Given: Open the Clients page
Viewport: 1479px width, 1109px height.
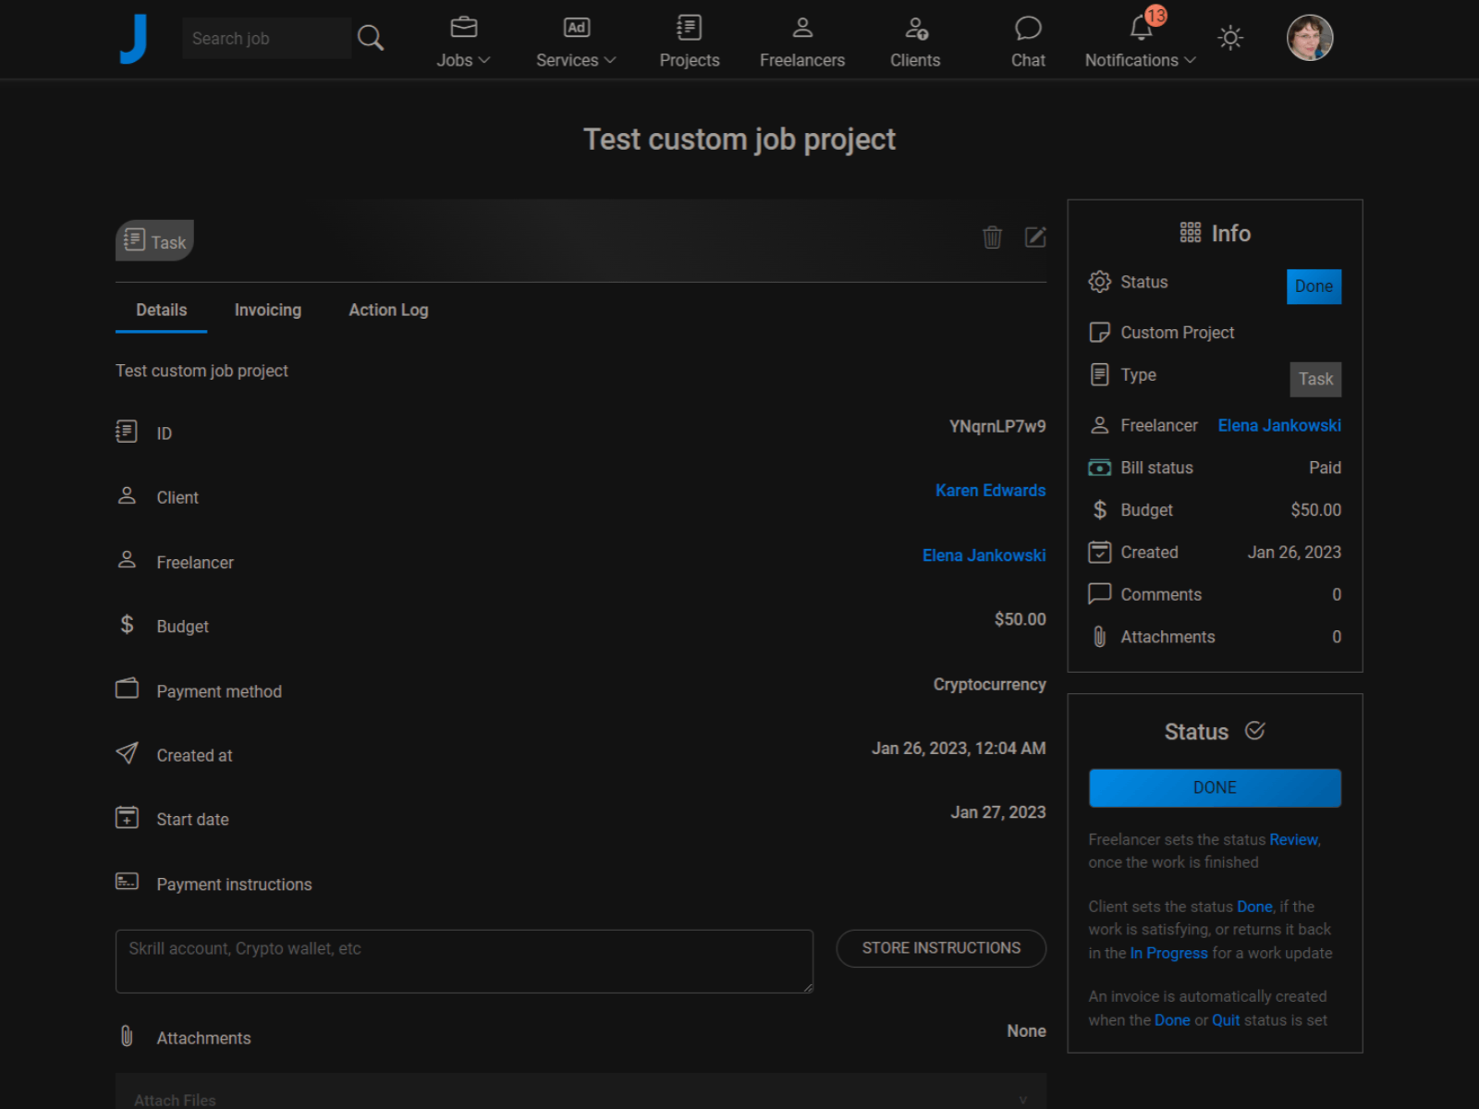Looking at the screenshot, I should (915, 43).
